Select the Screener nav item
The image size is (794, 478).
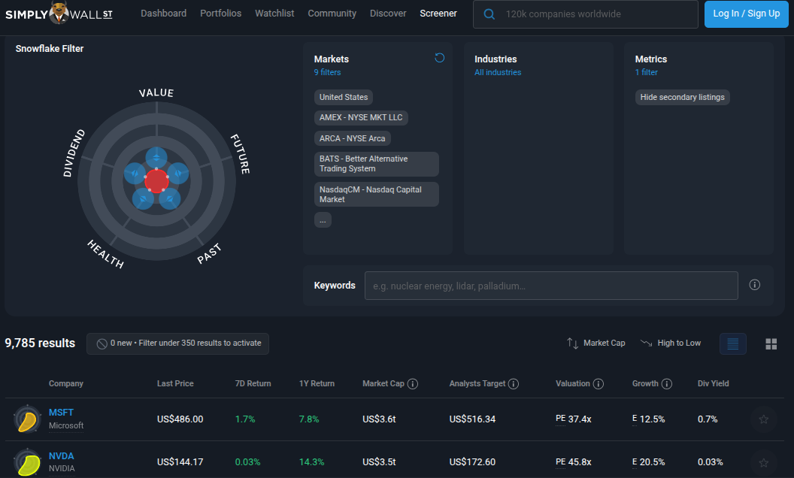(438, 14)
